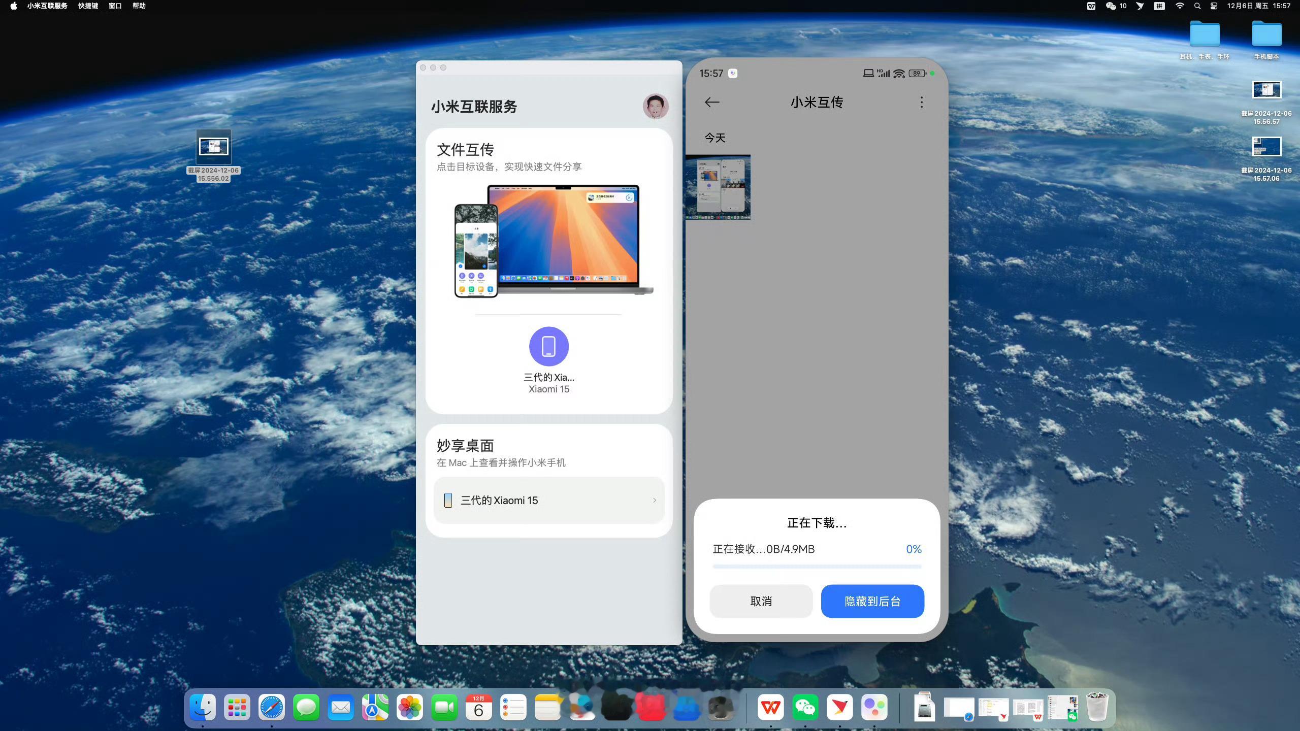Go back with the arrow in 小米互传
This screenshot has width=1300, height=731.
712,102
